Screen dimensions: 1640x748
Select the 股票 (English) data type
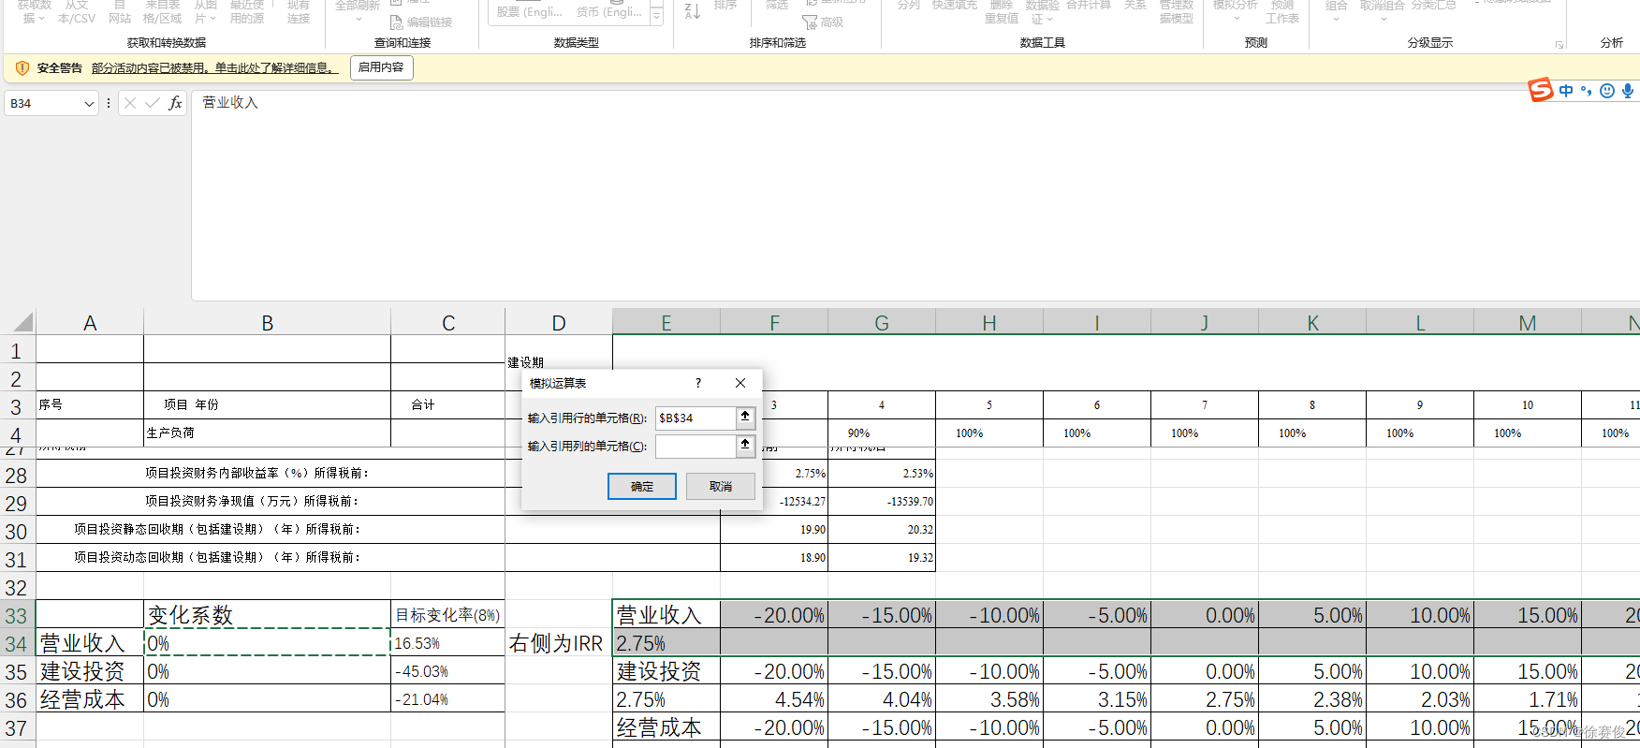click(x=530, y=12)
